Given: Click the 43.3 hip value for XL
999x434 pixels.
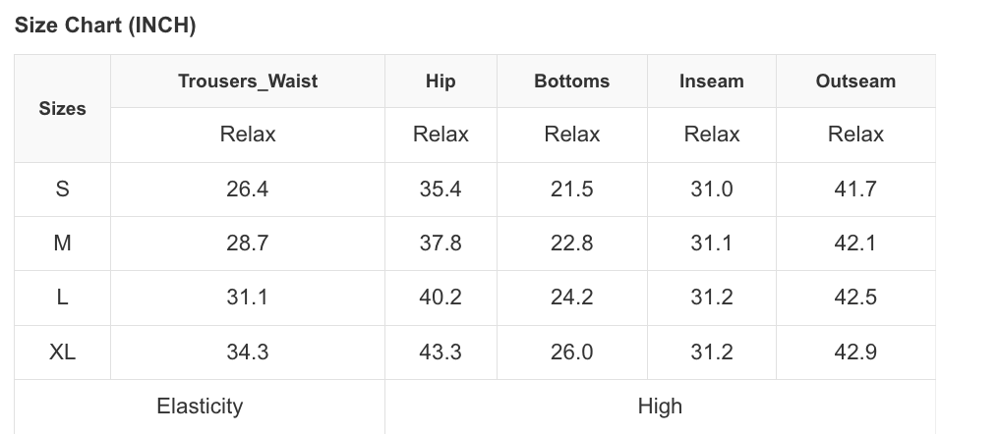Looking at the screenshot, I should pos(441,353).
